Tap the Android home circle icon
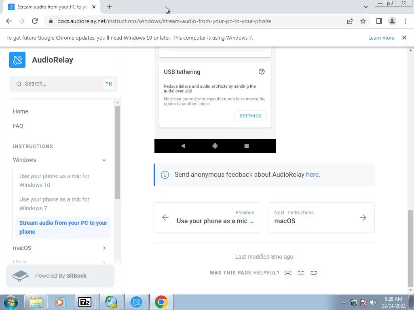Image resolution: width=414 pixels, height=310 pixels. [215, 146]
